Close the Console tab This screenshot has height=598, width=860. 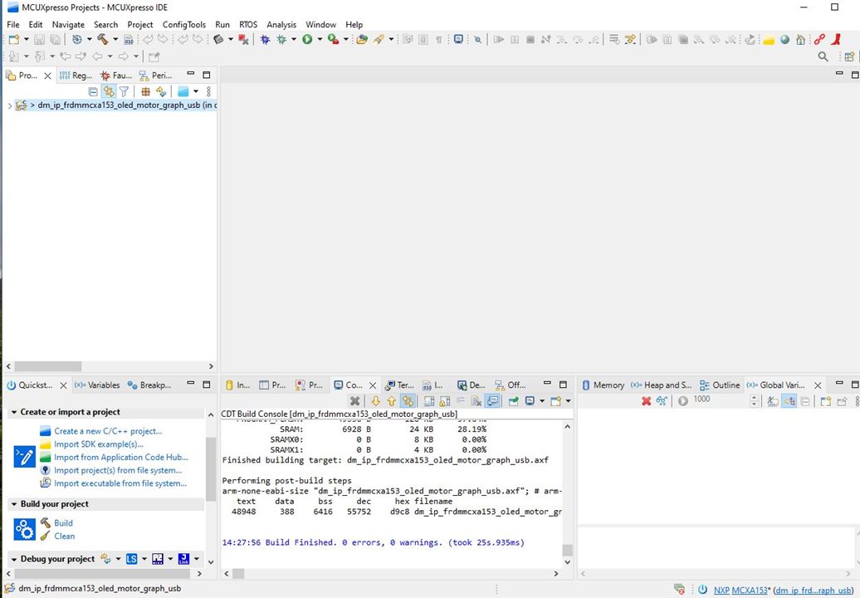(x=373, y=385)
